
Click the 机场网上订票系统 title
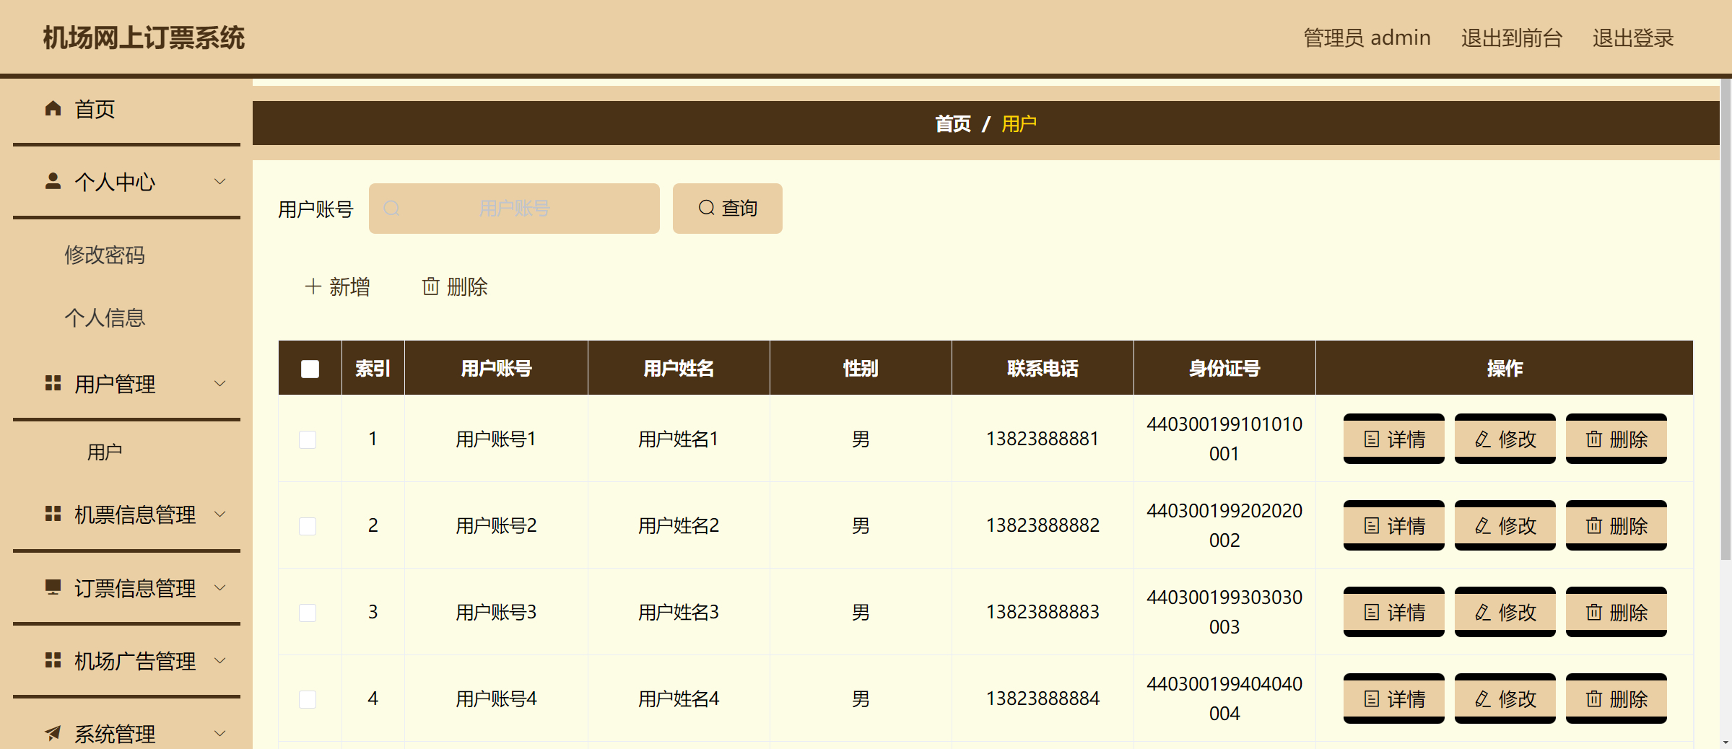click(144, 38)
